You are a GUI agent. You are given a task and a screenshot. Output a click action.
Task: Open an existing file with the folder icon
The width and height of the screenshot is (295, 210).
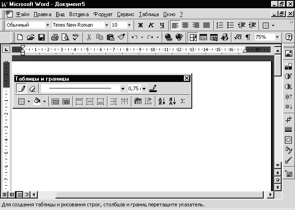point(31,37)
